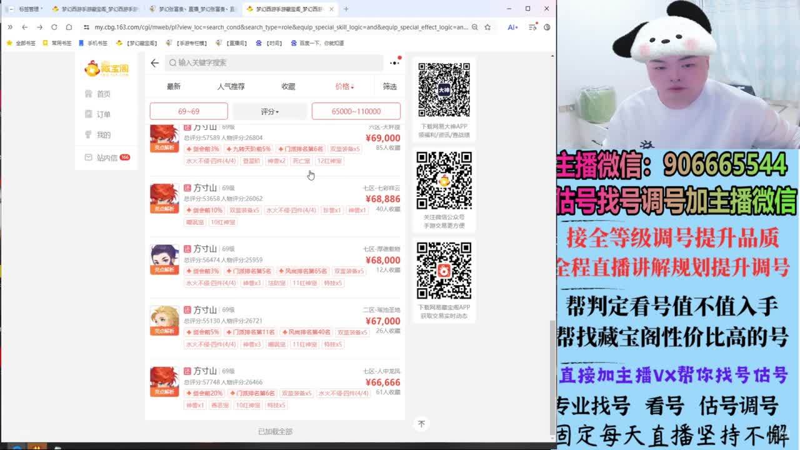The image size is (800, 450).
Task: Click the keyword search input field
Action: coord(275,62)
